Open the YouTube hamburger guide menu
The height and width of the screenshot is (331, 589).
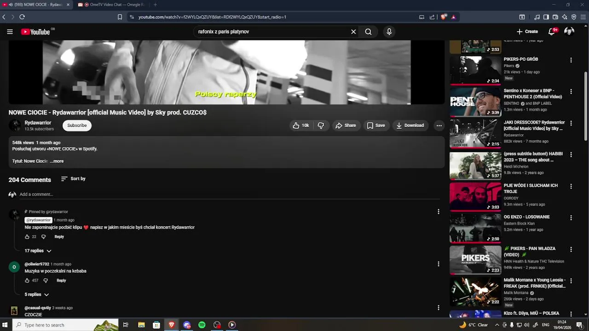click(x=10, y=32)
